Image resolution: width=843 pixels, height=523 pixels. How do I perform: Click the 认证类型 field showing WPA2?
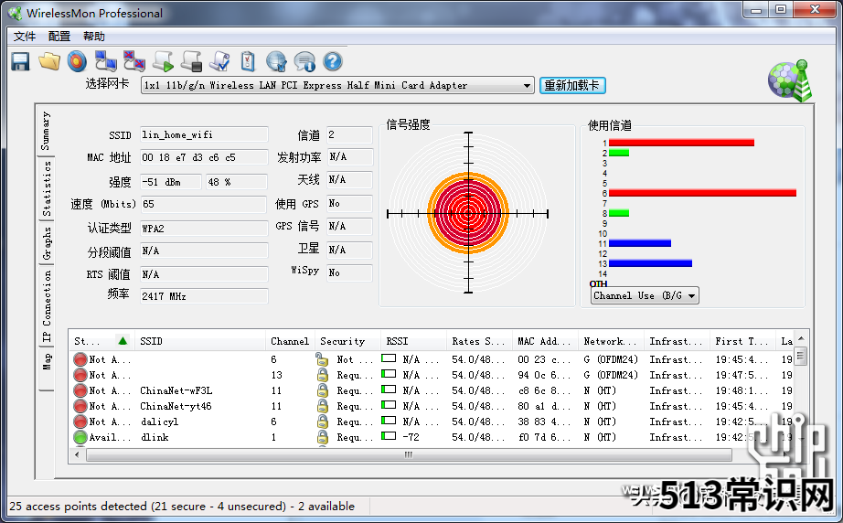pos(204,229)
